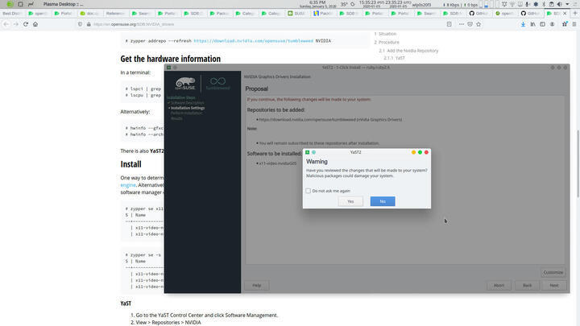Click the Tumbleweed logo in YaST sidebar
Image resolution: width=580 pixels, height=326 pixels.
coord(217,84)
